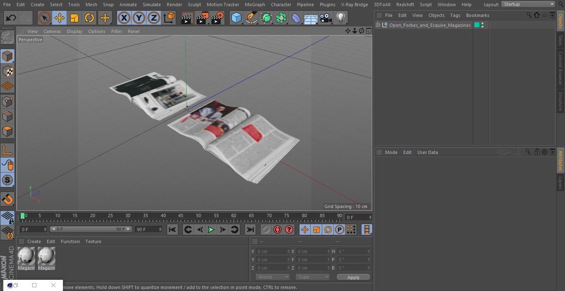Add a Camera object
Screen dimensions: 565x291
click(x=326, y=18)
